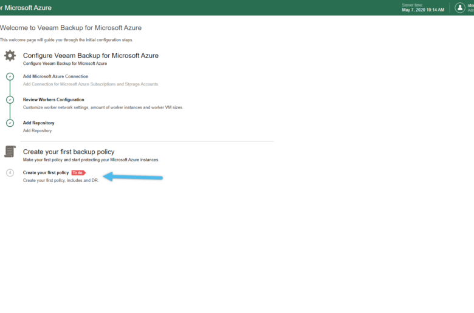Click the checkmark circle for Review Workers Configuration
The width and height of the screenshot is (474, 313).
click(10, 99)
